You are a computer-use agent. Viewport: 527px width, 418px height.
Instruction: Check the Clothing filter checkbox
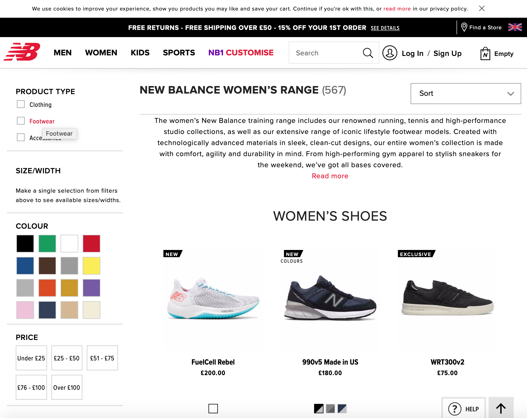pos(21,104)
